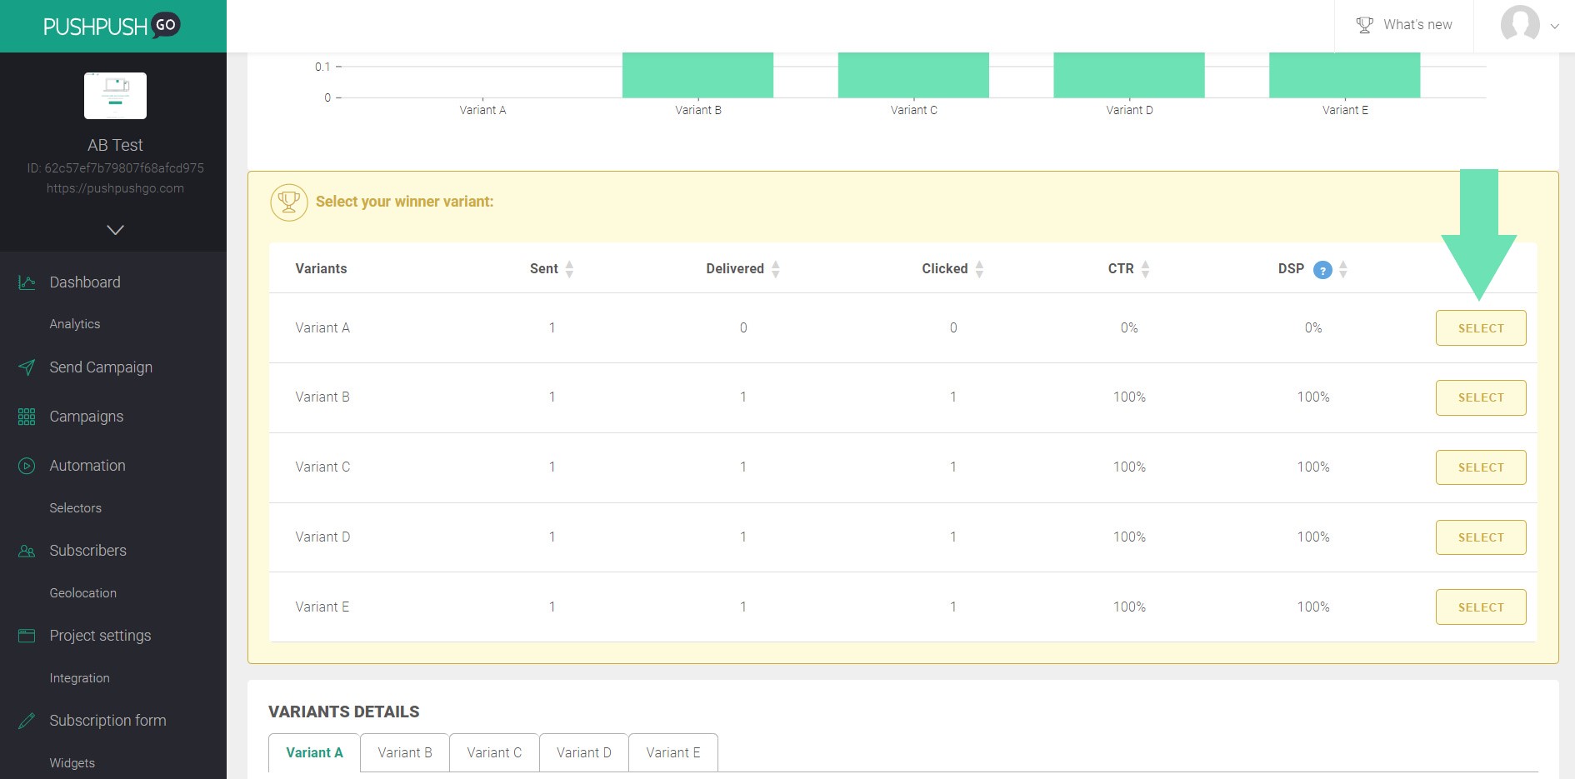The width and height of the screenshot is (1575, 779).
Task: Sort the table by DSP
Action: [1343, 269]
